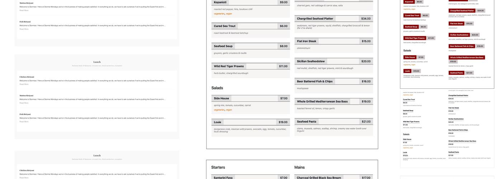Open Read More under the topmost Fish Biriyani
This screenshot has width=502, height=179.
coord(24,29)
